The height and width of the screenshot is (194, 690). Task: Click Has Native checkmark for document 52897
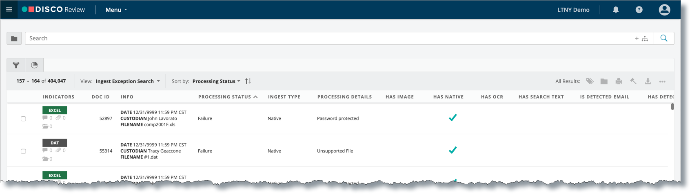(453, 118)
